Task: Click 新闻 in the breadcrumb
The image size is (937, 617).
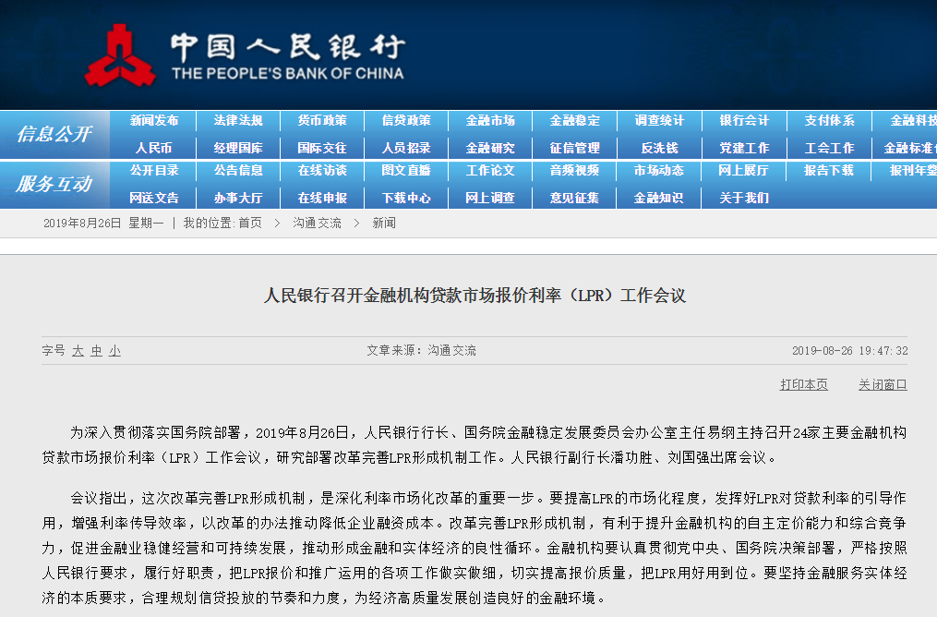Action: [384, 223]
